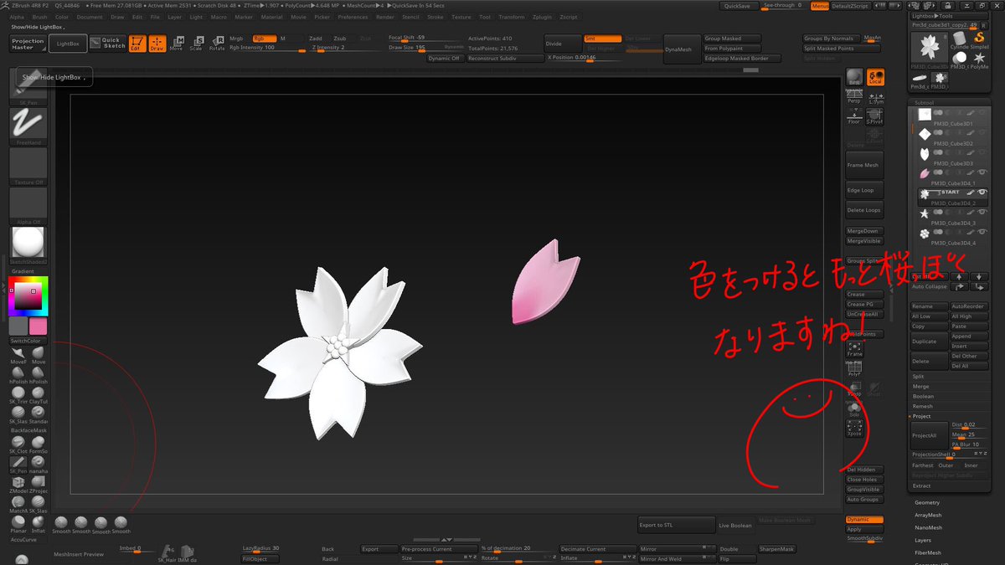Toggle Zadd sculpt mode
Image resolution: width=1005 pixels, height=565 pixels.
point(316,39)
